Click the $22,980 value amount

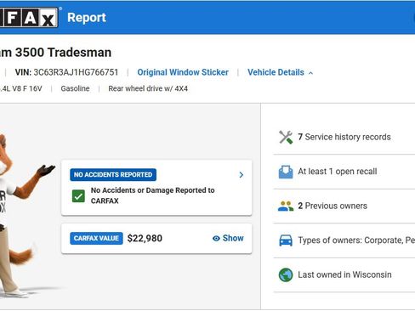coord(145,238)
